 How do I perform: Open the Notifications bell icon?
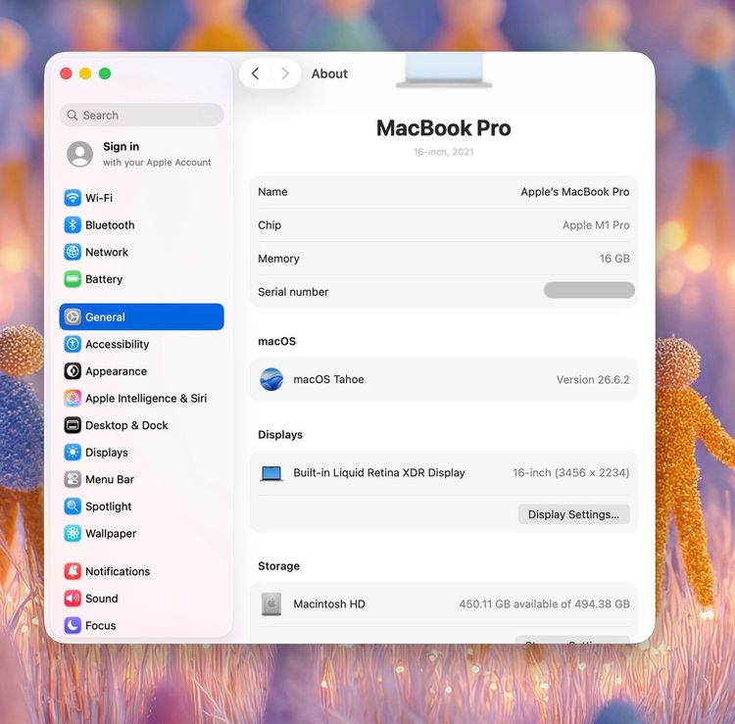[x=73, y=571]
